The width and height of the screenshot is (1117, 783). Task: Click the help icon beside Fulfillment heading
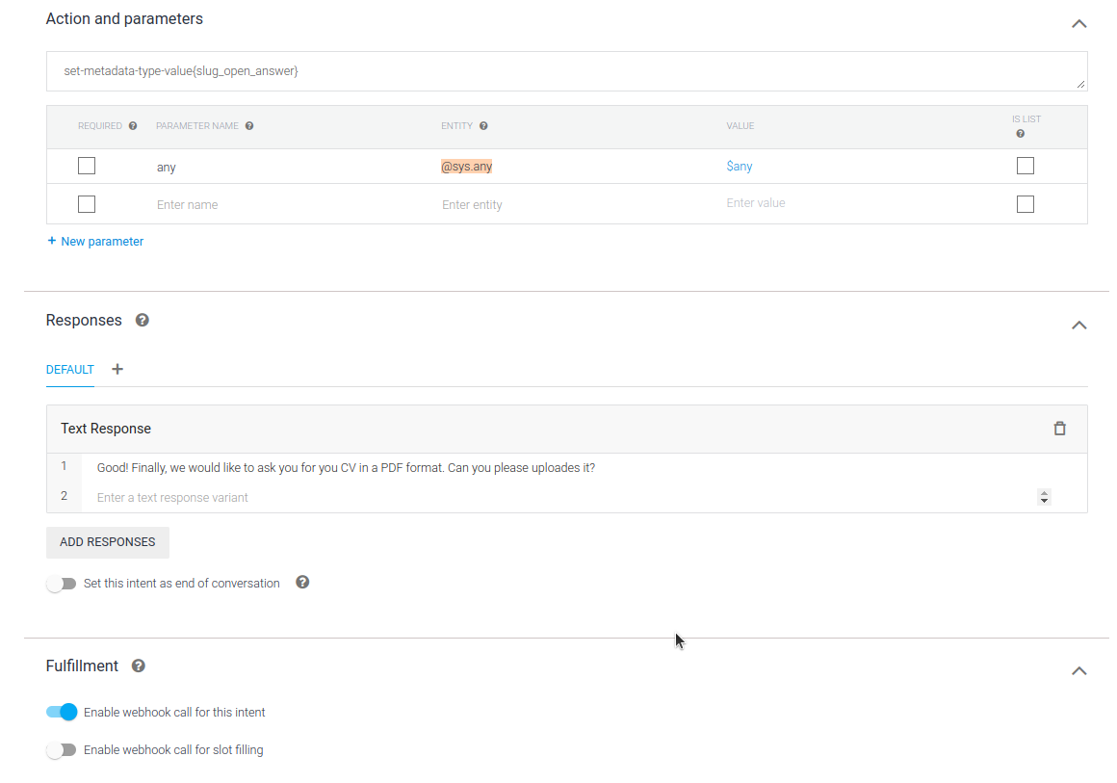[x=139, y=666]
